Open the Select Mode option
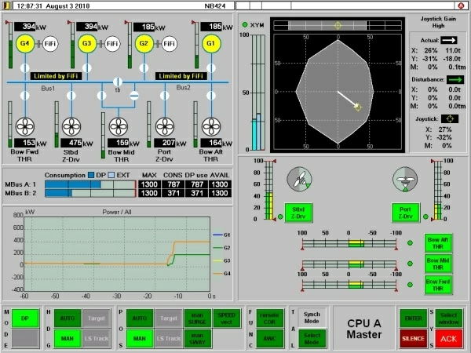The image size is (471, 353). pos(312,337)
